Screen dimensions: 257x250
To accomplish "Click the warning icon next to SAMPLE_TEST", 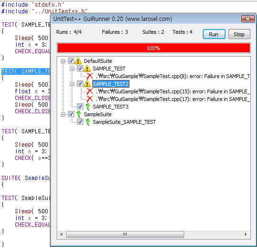I will point(87,69).
